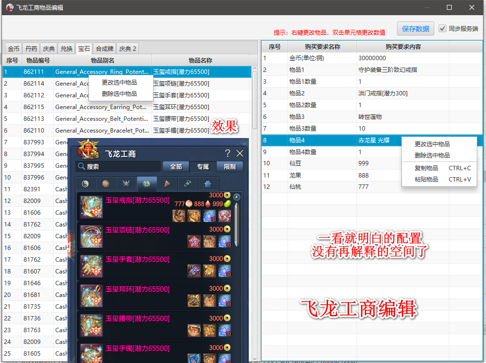Switch to the 丹药 tab

31,48
